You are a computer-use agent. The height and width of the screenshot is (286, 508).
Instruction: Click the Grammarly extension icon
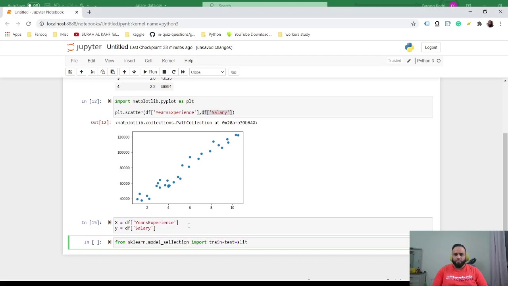pos(458,24)
